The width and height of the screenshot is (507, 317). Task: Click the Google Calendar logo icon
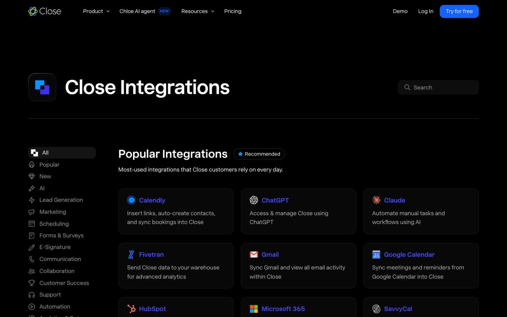pyautogui.click(x=376, y=254)
